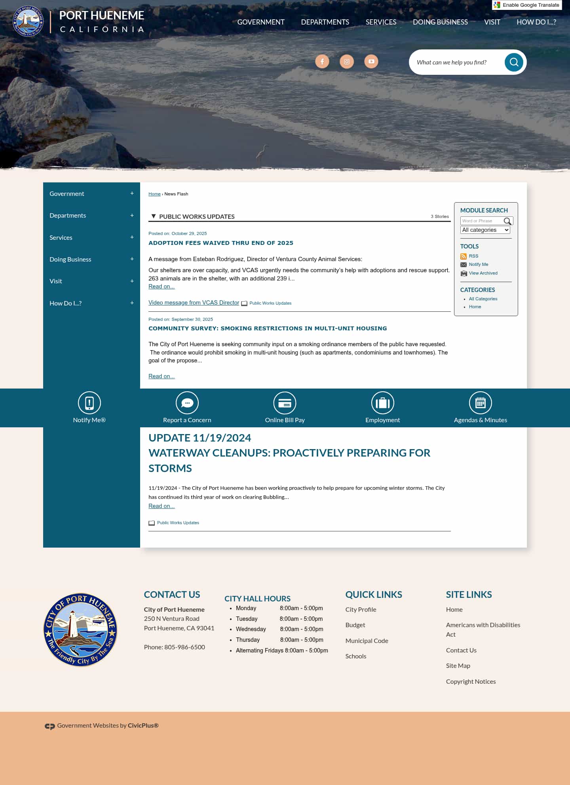Open the Instagram social icon
Screen dimensions: 570x785
pyautogui.click(x=347, y=61)
